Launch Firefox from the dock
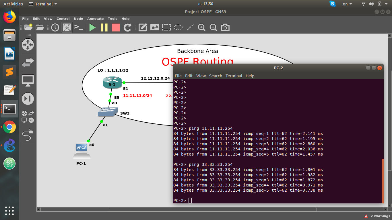The width and height of the screenshot is (392, 220). point(9,17)
